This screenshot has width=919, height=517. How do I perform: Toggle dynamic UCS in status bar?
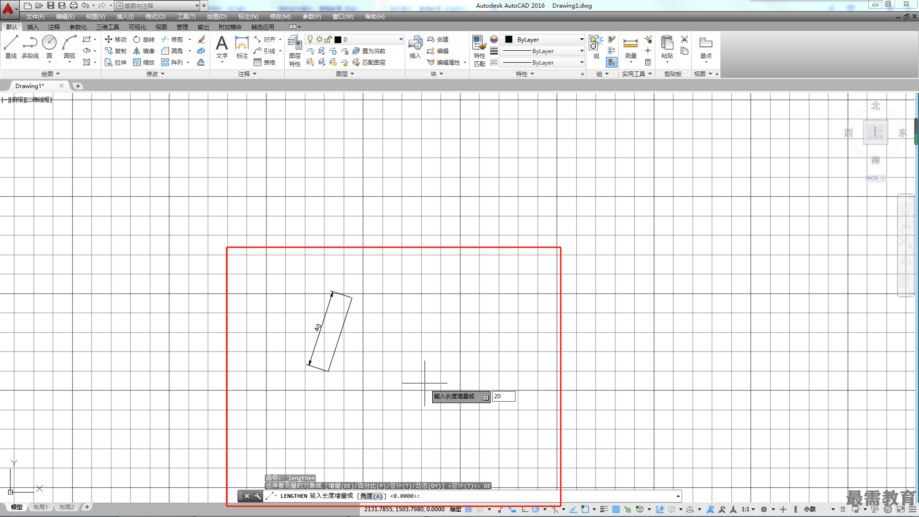pyautogui.click(x=660, y=509)
